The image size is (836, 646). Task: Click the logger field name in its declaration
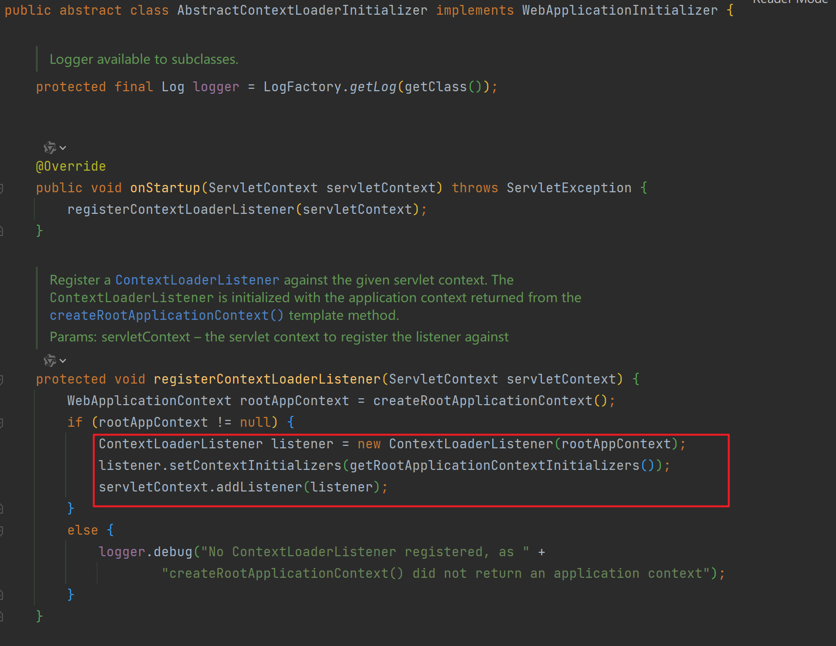click(x=216, y=87)
